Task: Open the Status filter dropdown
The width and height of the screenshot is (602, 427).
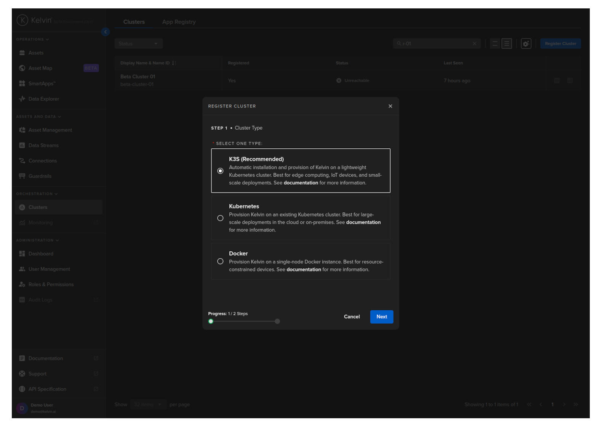Action: (x=138, y=44)
